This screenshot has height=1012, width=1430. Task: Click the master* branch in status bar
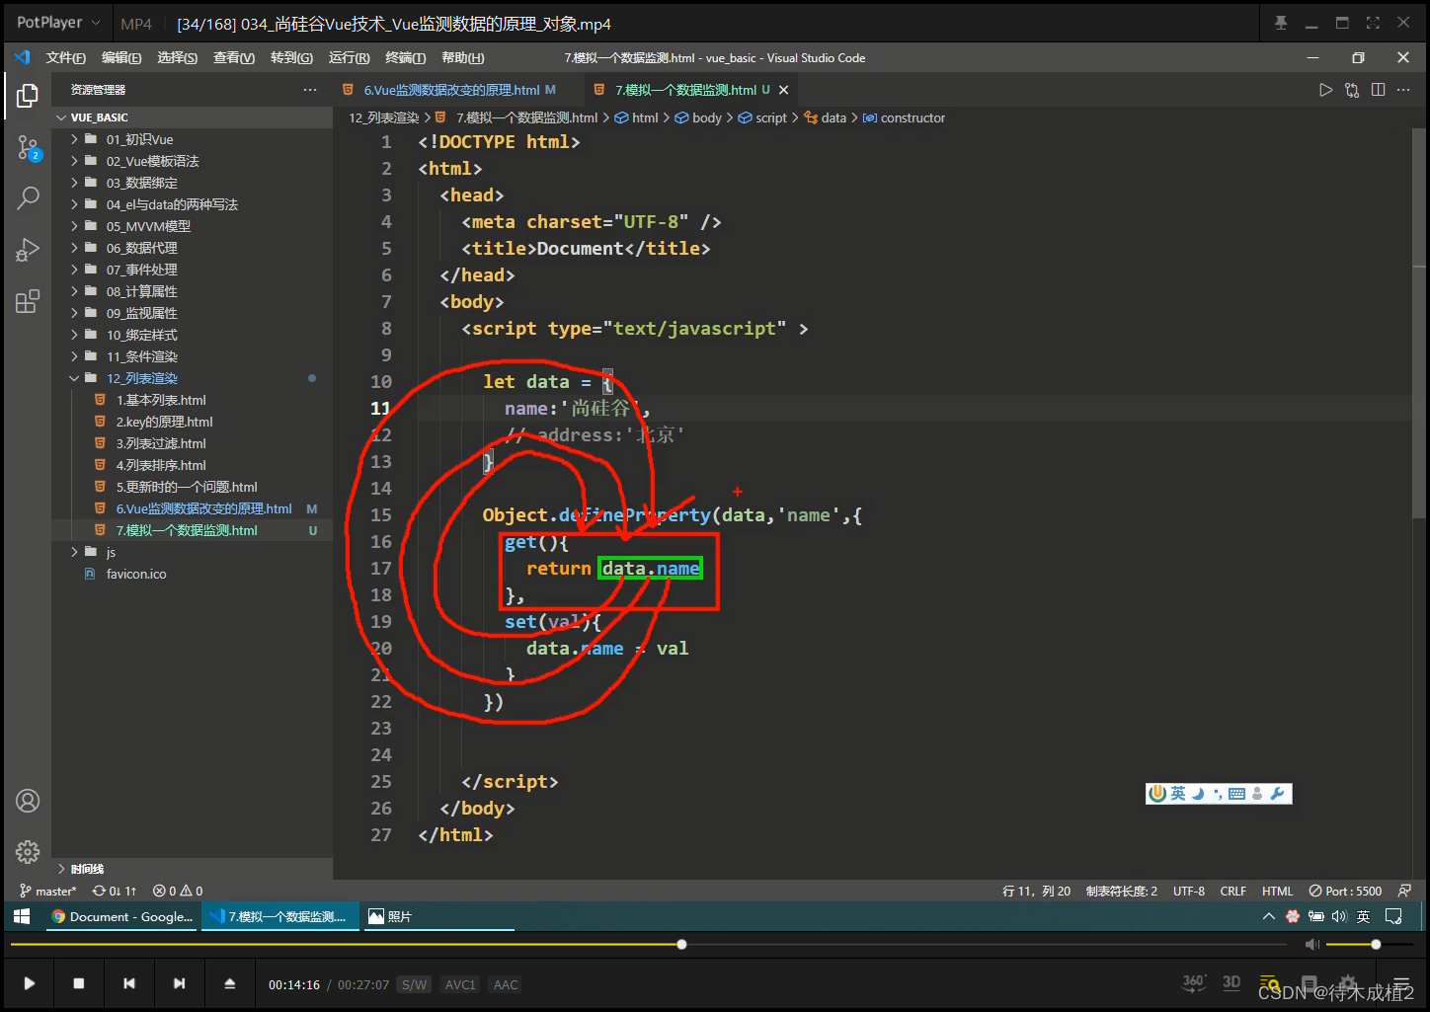pyautogui.click(x=47, y=891)
